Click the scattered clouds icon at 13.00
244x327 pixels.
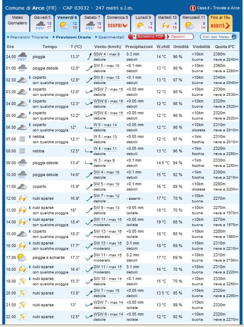coord(22,210)
